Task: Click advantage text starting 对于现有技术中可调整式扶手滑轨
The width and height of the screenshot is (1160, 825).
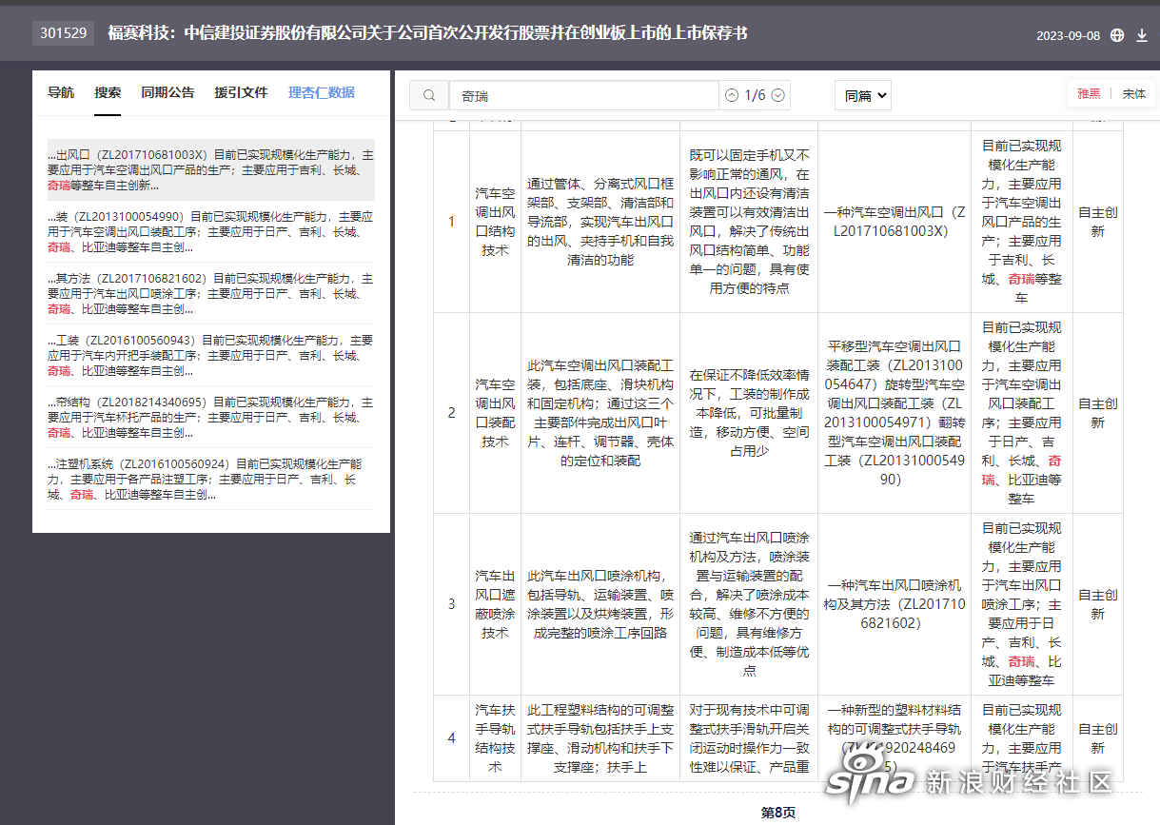Action: pos(749,738)
